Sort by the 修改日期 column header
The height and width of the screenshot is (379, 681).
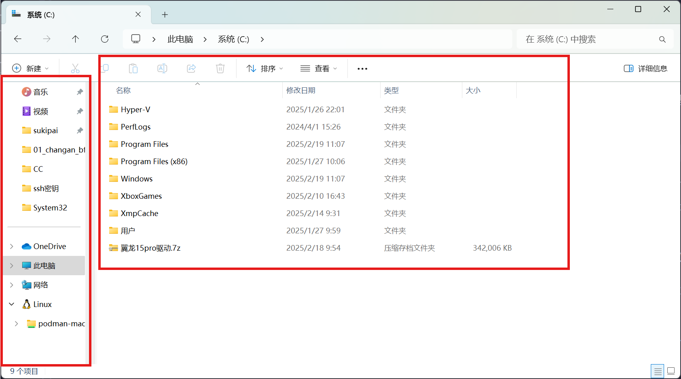(x=331, y=90)
